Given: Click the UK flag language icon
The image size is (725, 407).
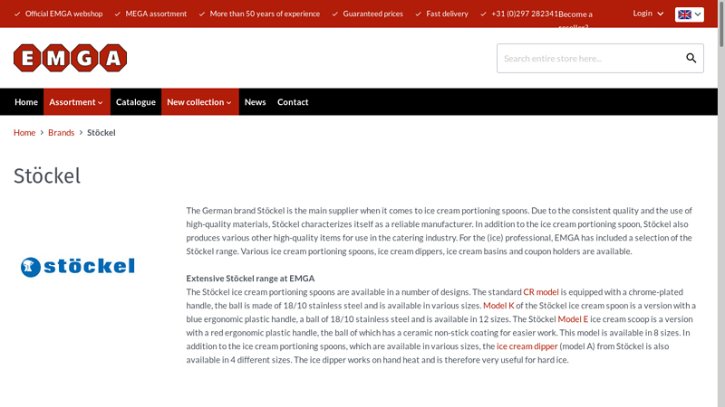Looking at the screenshot, I should tap(684, 14).
